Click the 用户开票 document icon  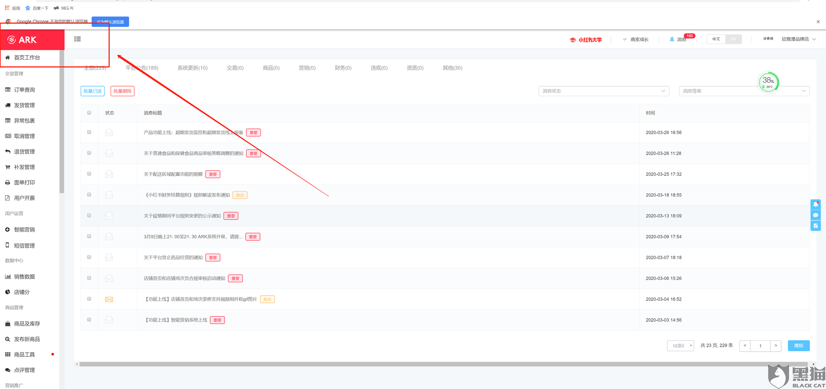click(8, 198)
